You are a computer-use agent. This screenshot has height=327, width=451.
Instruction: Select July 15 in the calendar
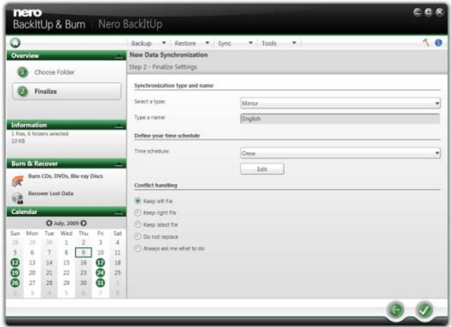66,263
